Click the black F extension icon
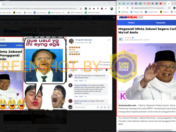 (x=98, y=9)
